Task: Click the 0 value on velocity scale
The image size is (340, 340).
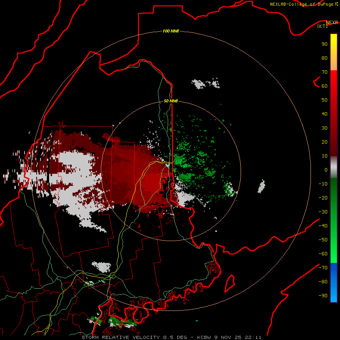Action: pyautogui.click(x=326, y=170)
